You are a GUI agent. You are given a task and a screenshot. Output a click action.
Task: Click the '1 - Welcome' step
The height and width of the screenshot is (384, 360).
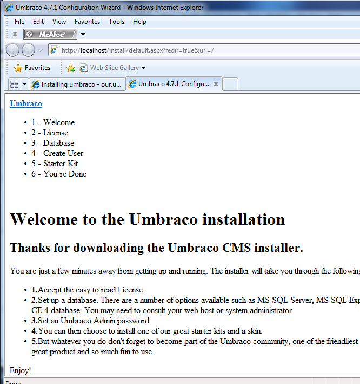[53, 122]
